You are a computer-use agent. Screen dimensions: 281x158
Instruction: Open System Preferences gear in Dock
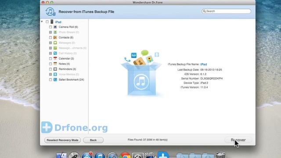click(x=137, y=155)
